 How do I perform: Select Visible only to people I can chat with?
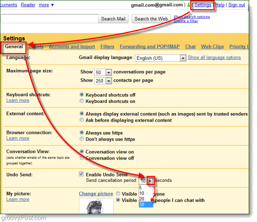point(118,200)
